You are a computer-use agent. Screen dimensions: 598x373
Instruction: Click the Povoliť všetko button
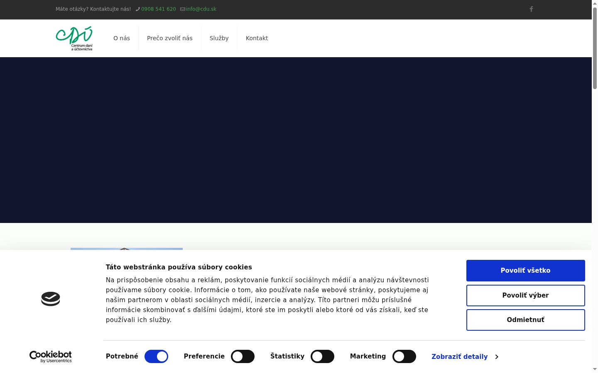526,271
